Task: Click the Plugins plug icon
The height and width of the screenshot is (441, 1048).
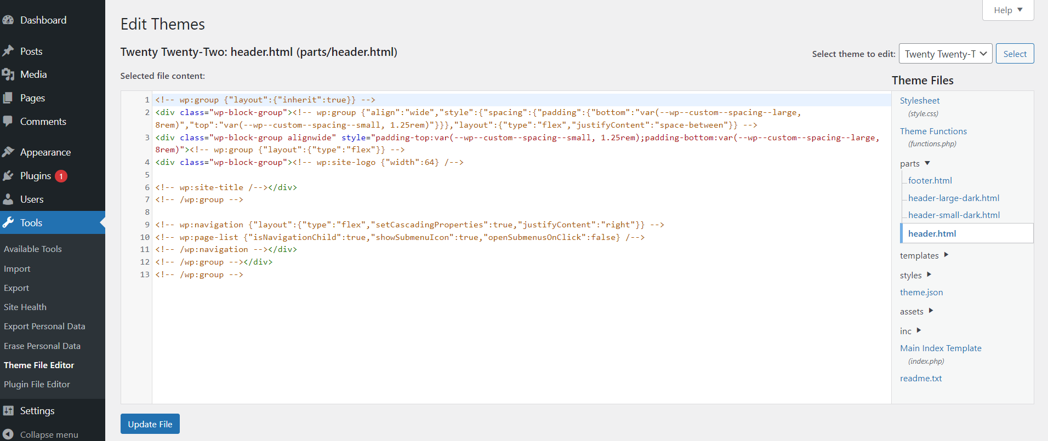Action: (8, 176)
